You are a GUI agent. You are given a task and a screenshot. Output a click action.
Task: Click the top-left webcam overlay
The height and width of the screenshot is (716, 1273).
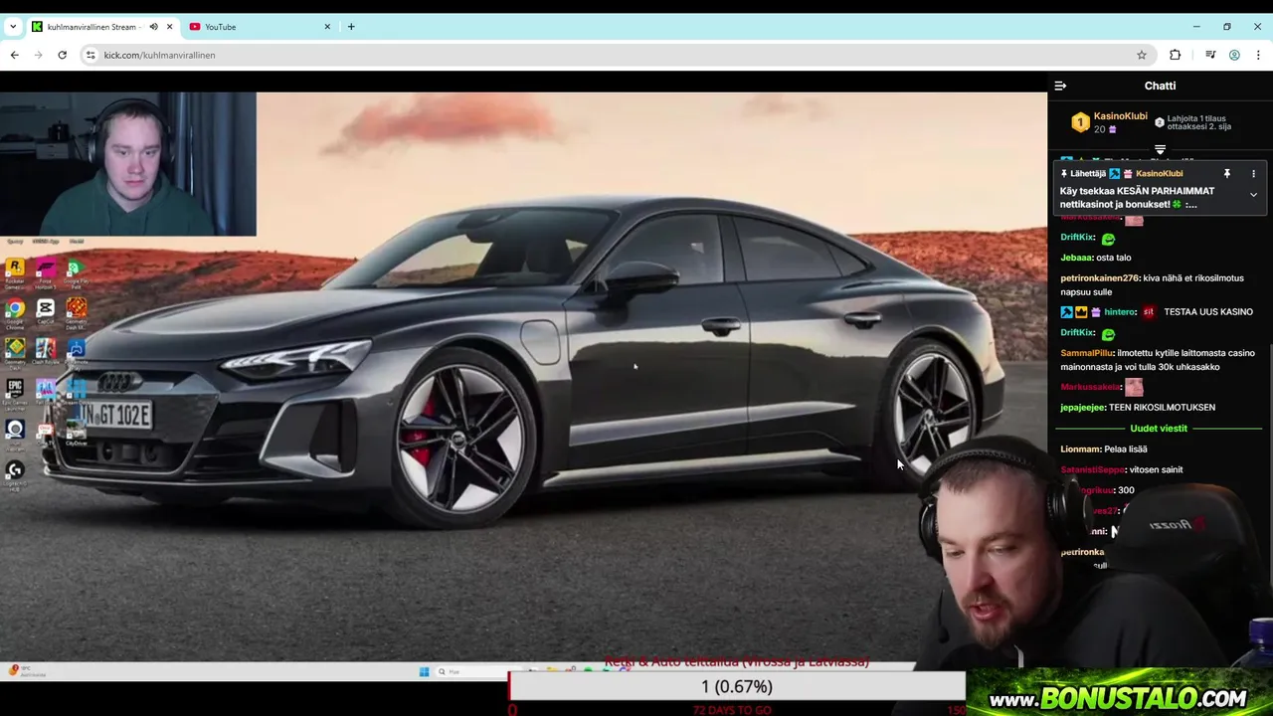pyautogui.click(x=128, y=164)
